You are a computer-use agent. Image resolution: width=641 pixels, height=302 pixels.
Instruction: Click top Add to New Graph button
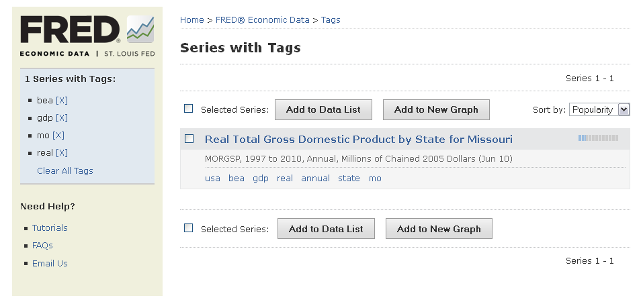(x=436, y=110)
